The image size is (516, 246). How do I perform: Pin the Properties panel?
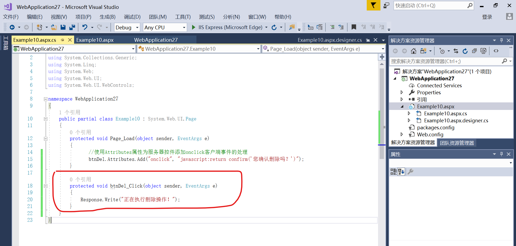coord(501,154)
